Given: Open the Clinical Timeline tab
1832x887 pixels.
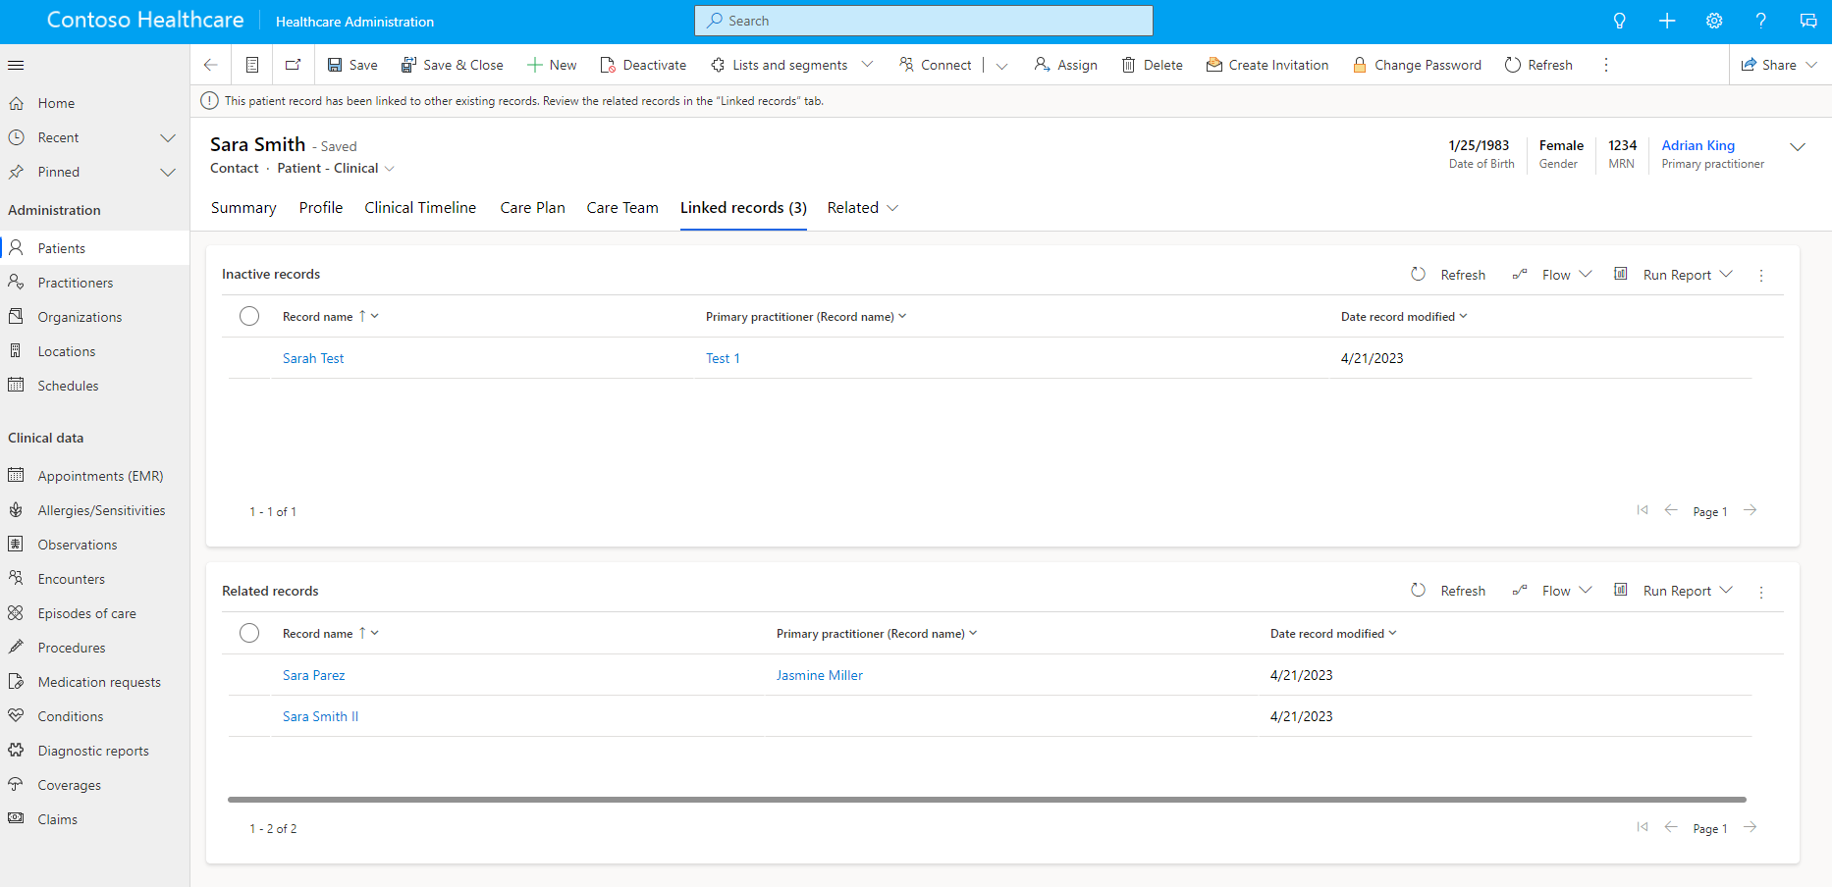Looking at the screenshot, I should pos(420,208).
